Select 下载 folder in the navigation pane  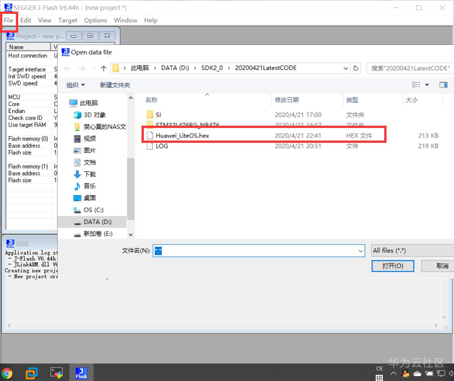pos(85,174)
